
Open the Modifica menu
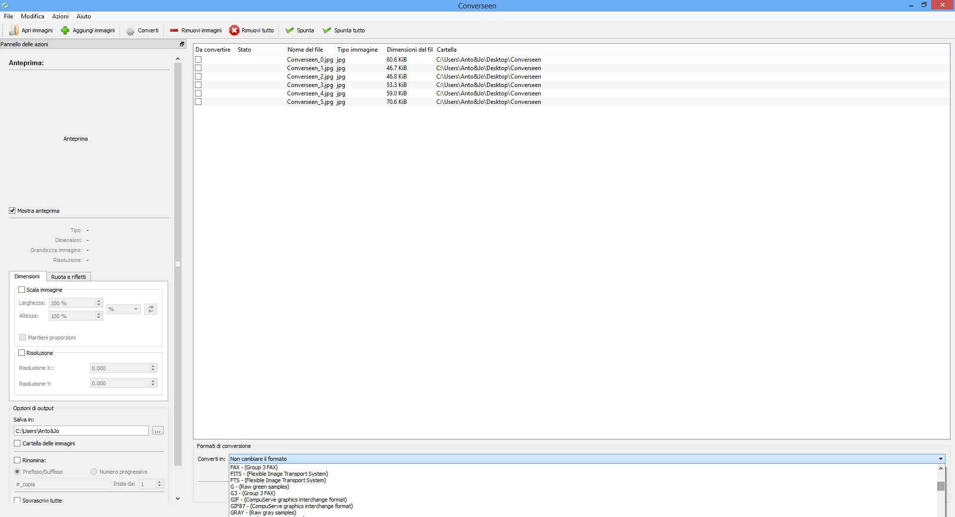pyautogui.click(x=32, y=16)
